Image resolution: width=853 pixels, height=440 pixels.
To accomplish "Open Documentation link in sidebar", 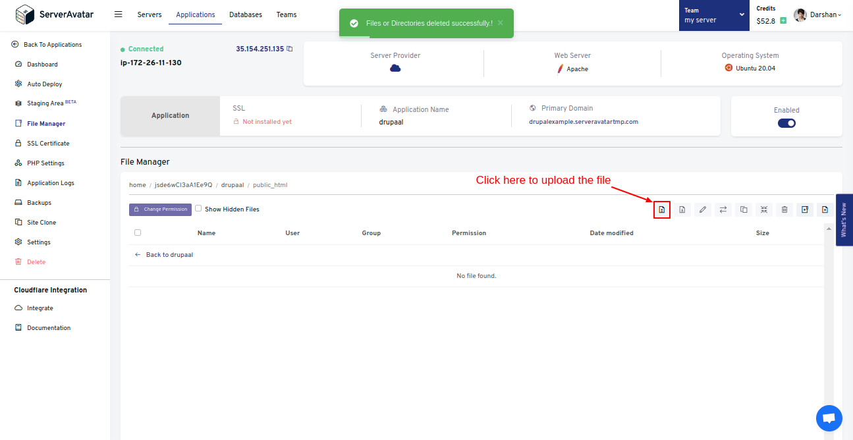I will (x=49, y=328).
